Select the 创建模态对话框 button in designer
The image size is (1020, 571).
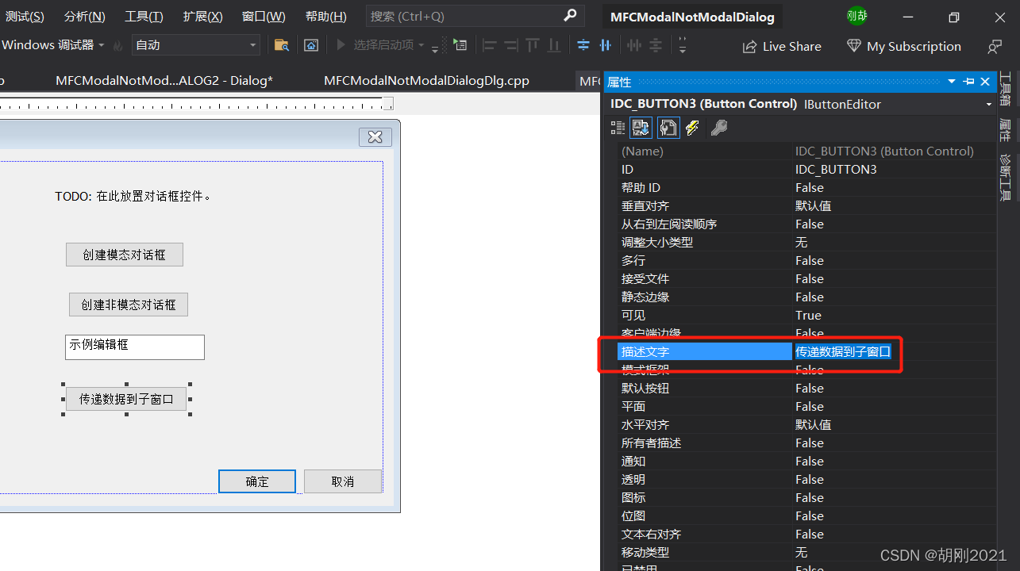coord(125,255)
